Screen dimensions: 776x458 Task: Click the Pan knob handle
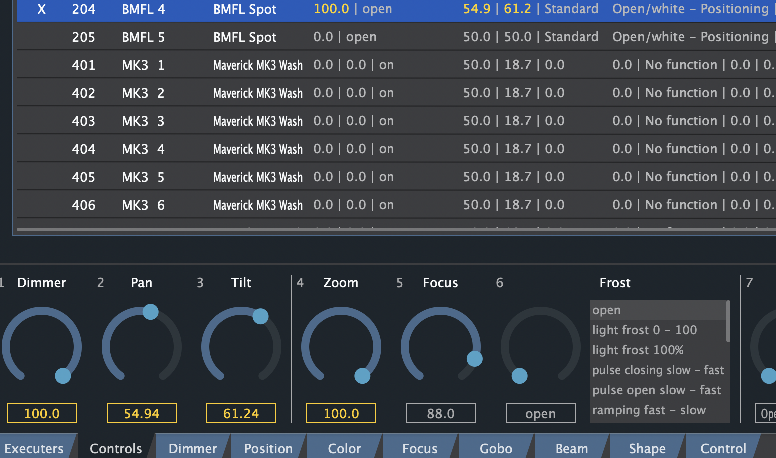coord(150,312)
